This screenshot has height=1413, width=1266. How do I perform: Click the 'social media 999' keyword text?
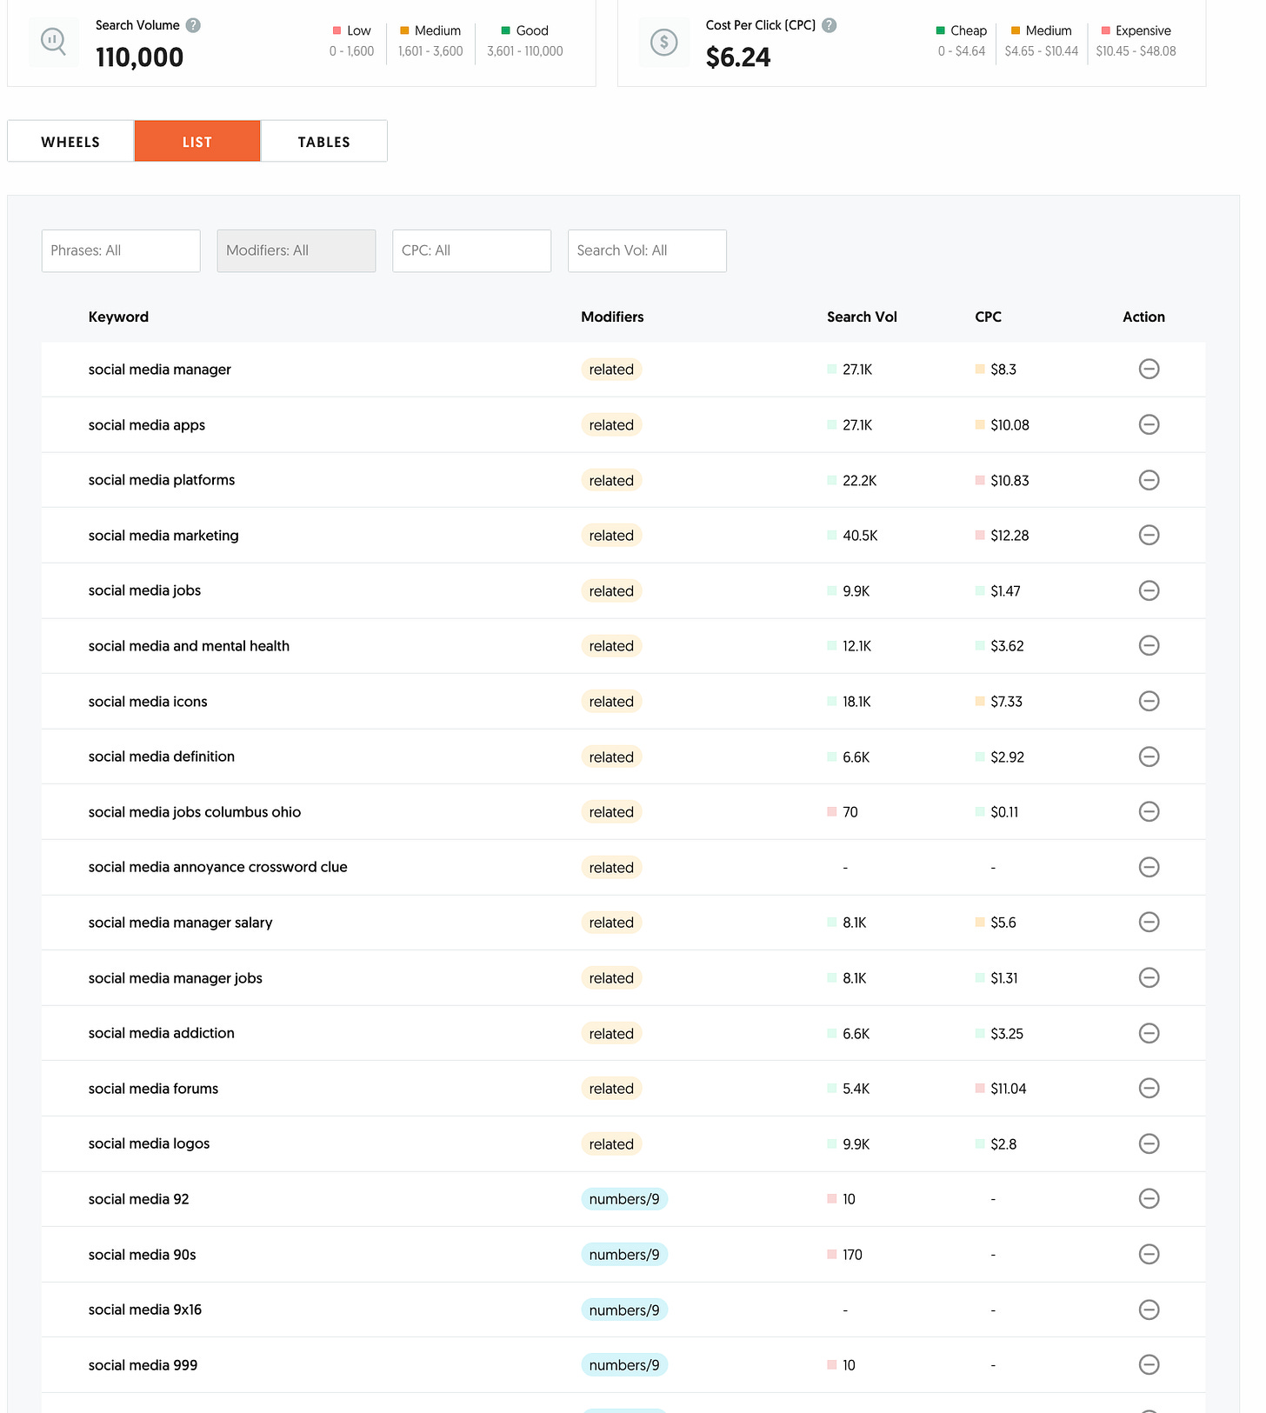point(143,1365)
